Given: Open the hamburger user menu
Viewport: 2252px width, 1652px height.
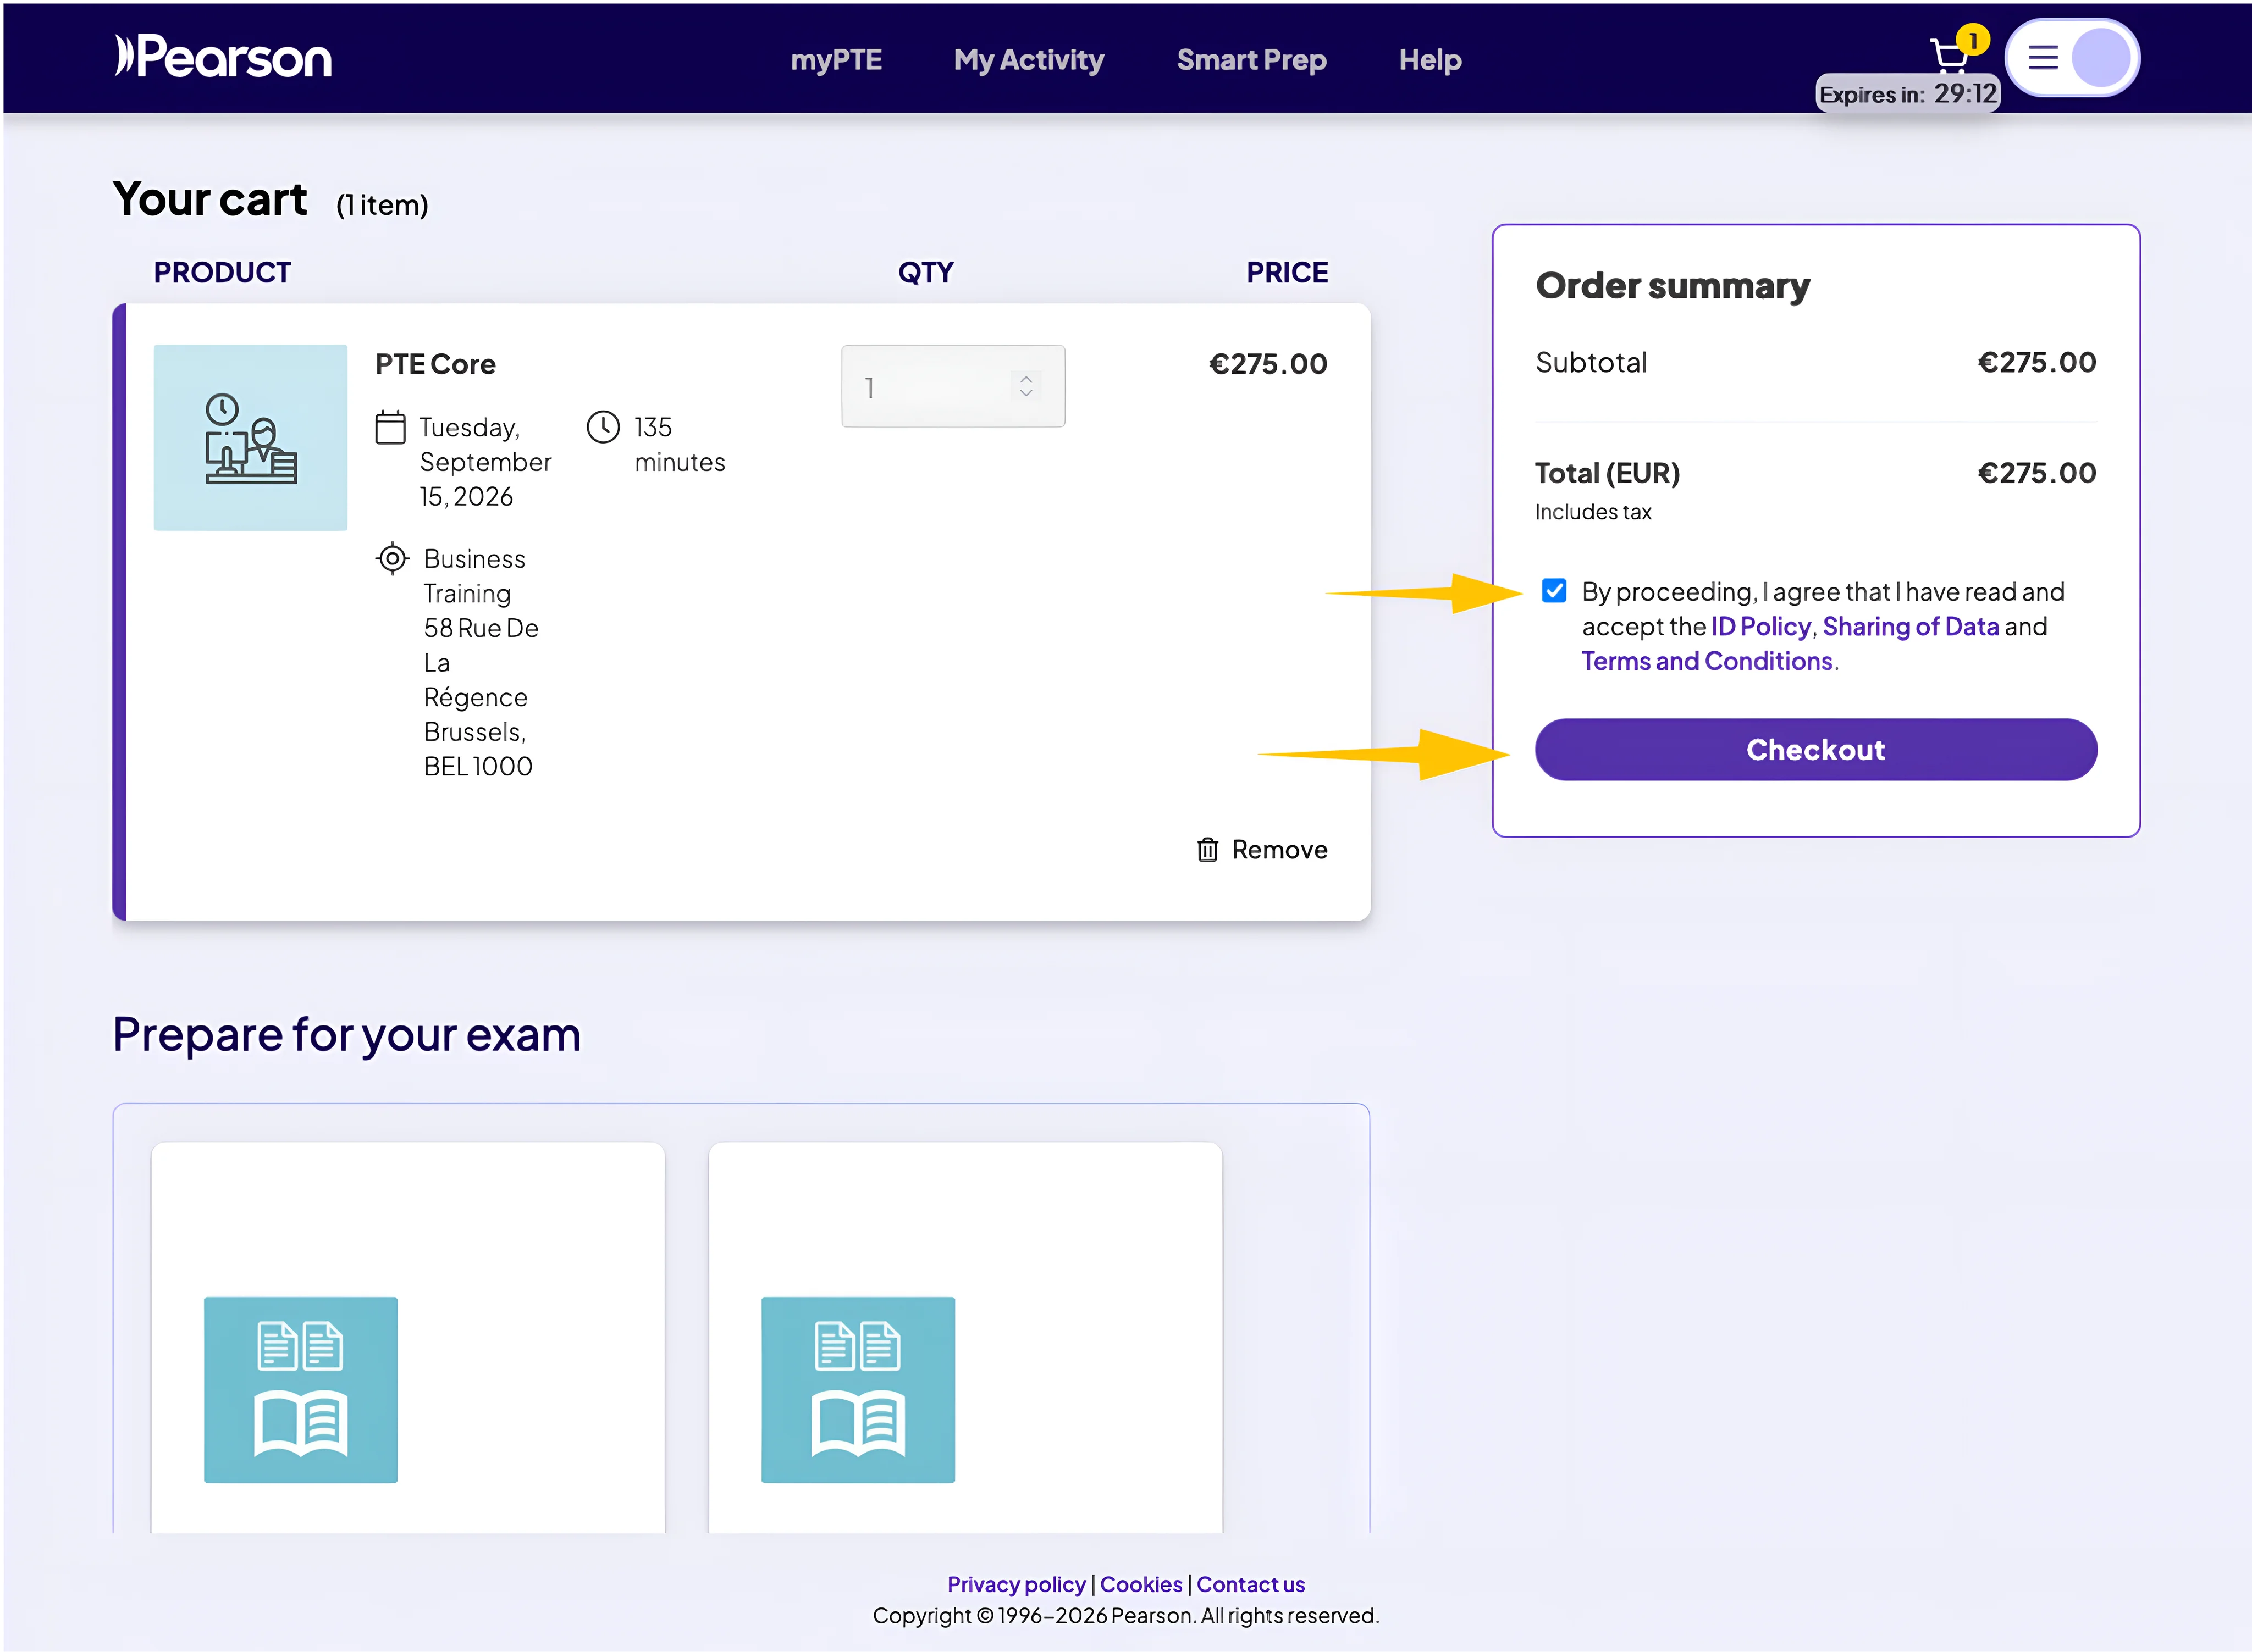Looking at the screenshot, I should pyautogui.click(x=2042, y=58).
